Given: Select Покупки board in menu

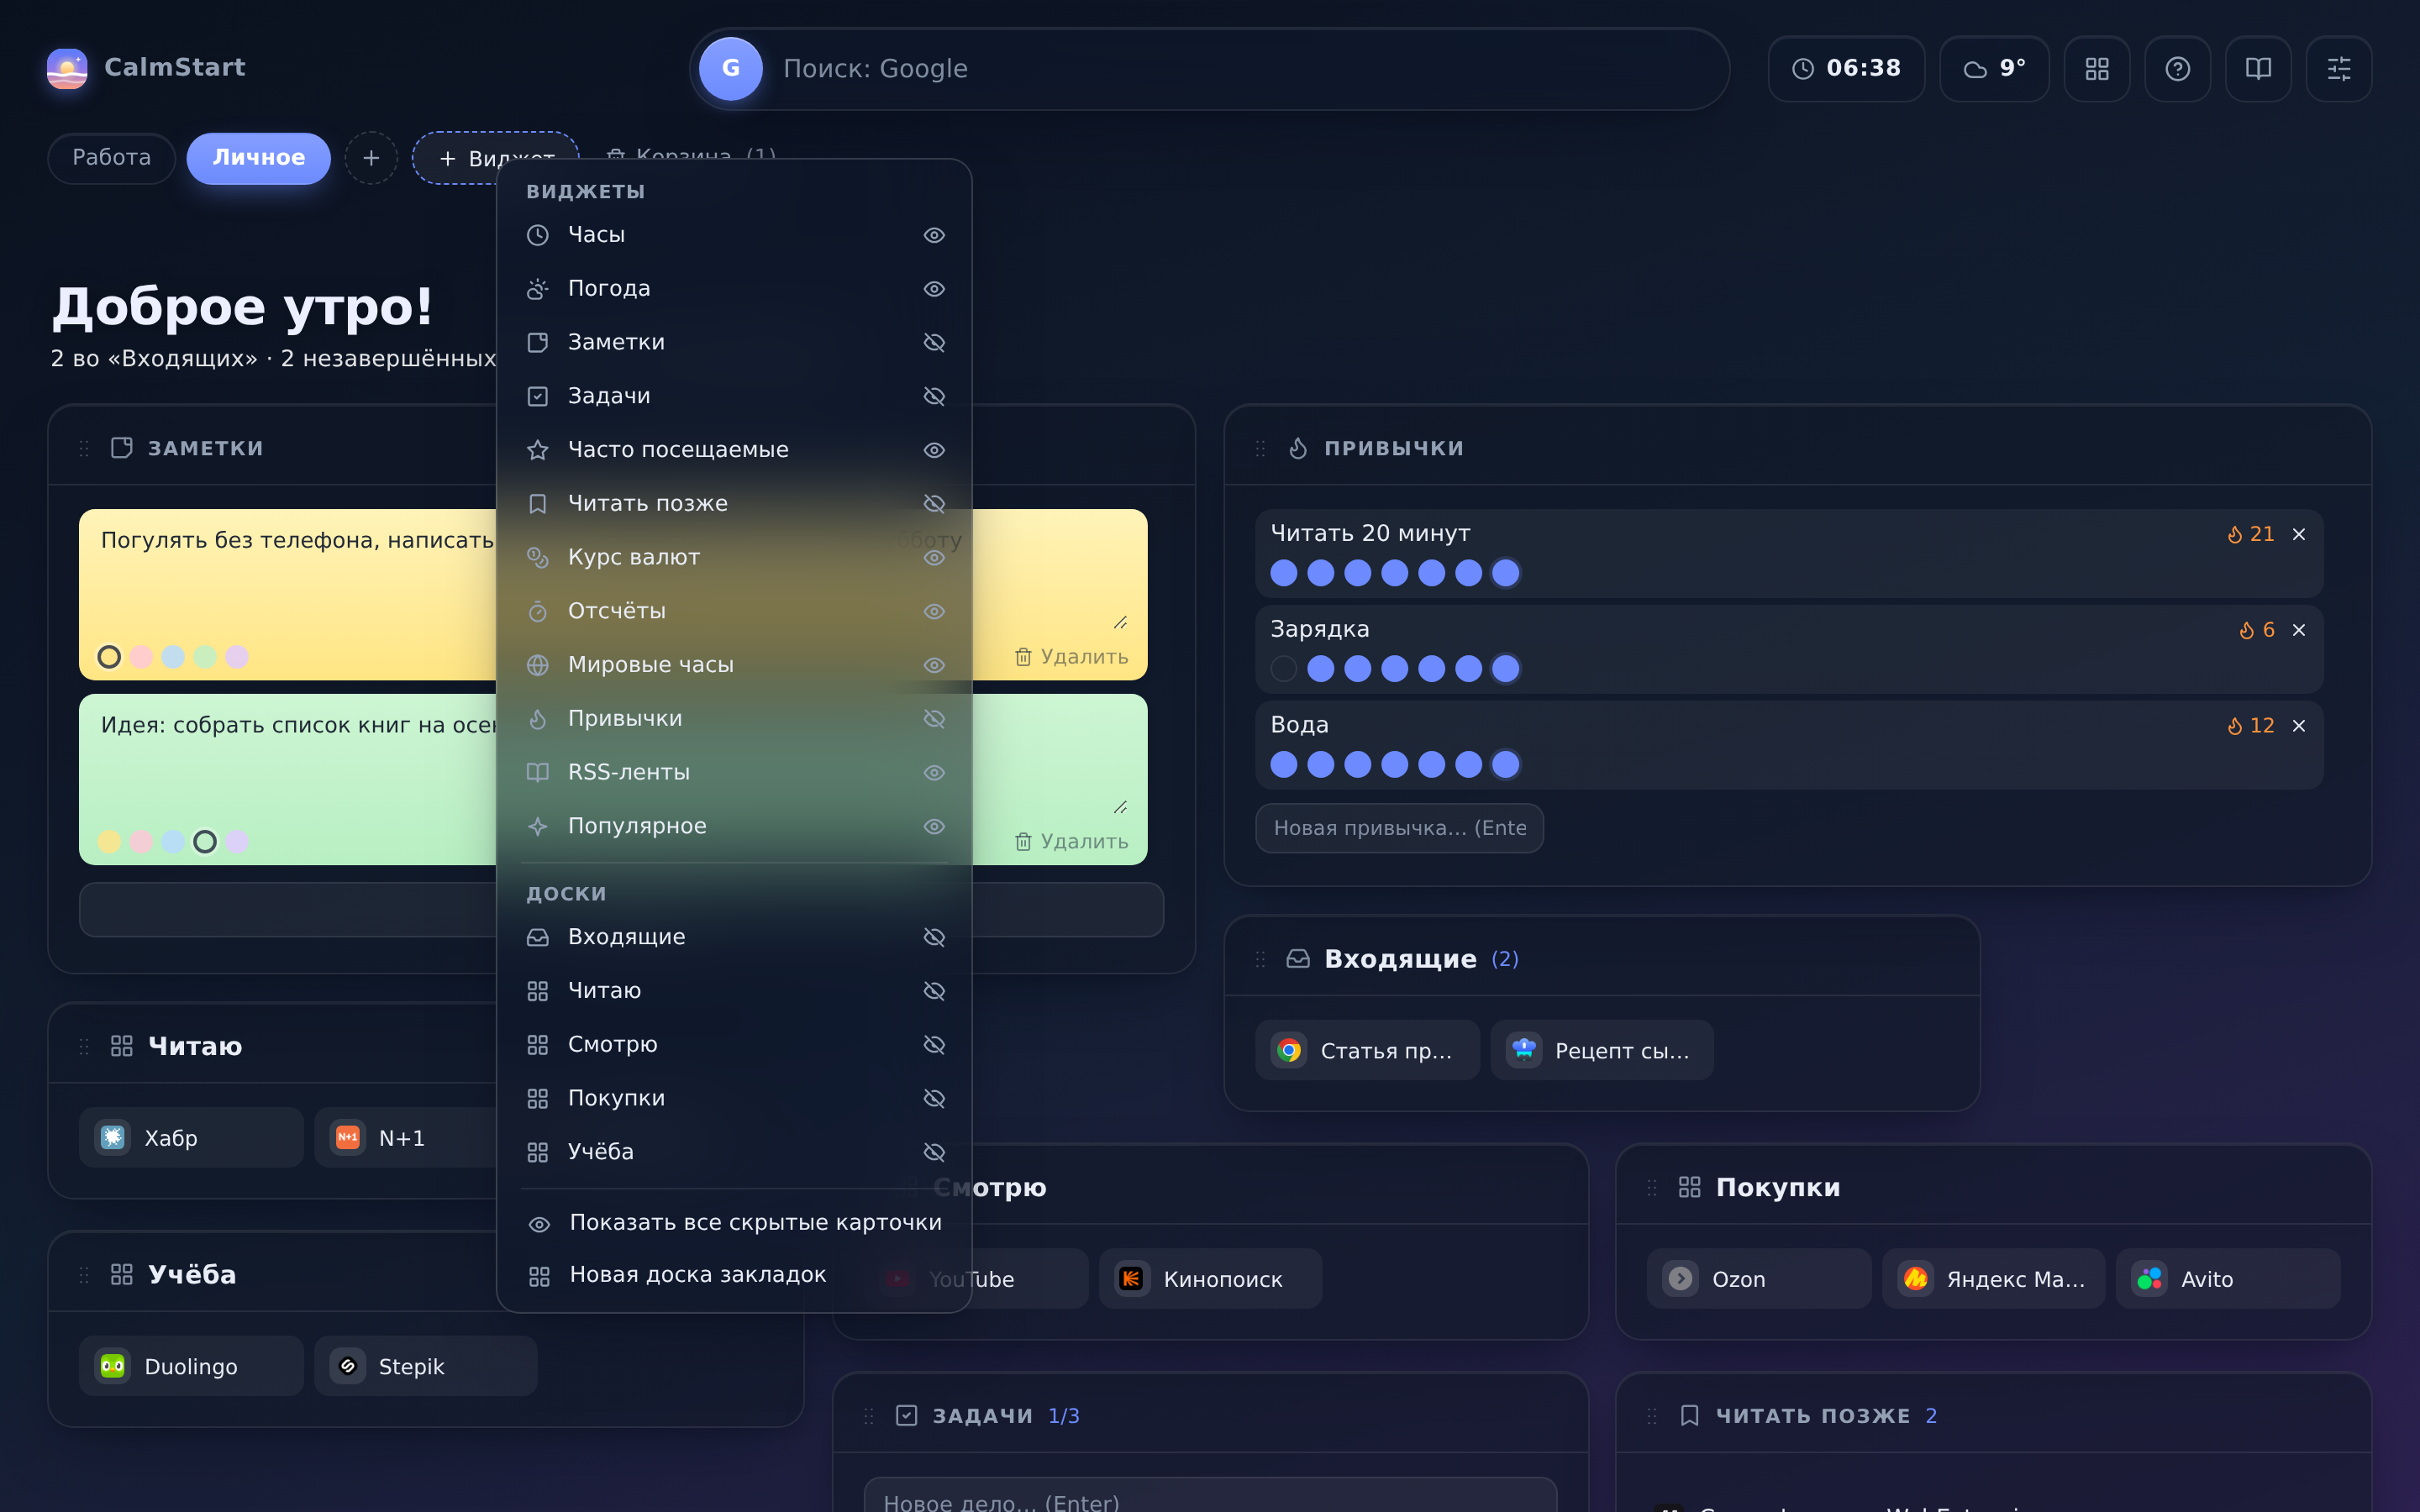Looking at the screenshot, I should point(734,1098).
